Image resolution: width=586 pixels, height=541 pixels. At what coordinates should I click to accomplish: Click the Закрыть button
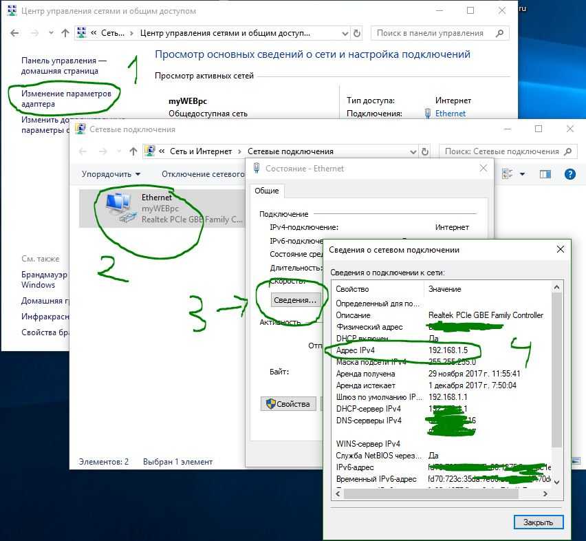click(538, 522)
